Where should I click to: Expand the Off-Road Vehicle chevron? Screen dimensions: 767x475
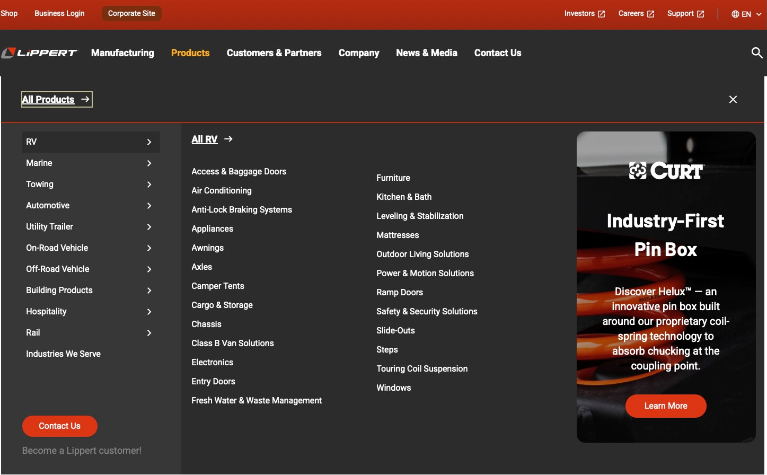coord(149,269)
